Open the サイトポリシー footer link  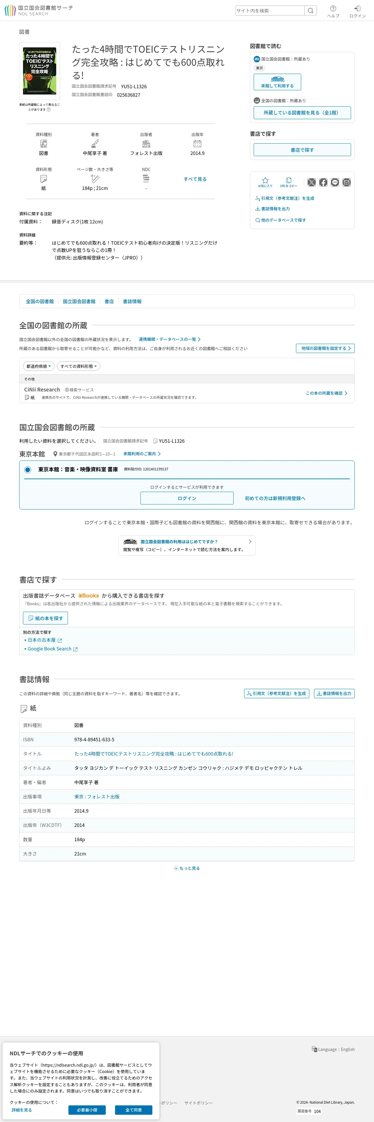click(199, 1103)
